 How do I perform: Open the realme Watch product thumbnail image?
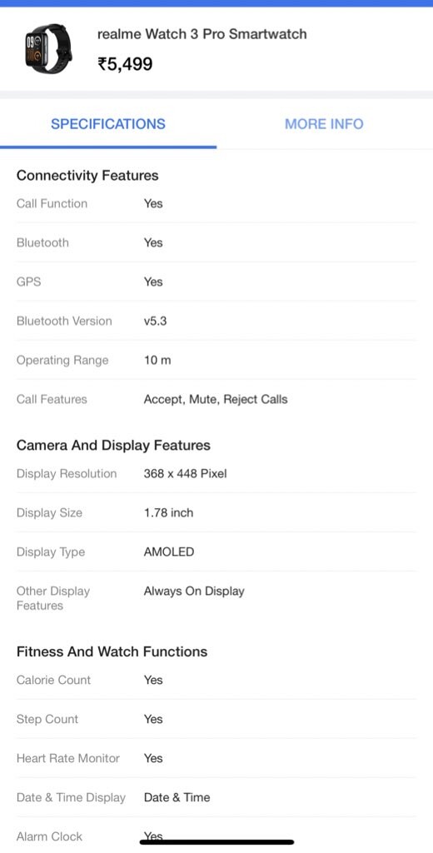pos(47,48)
